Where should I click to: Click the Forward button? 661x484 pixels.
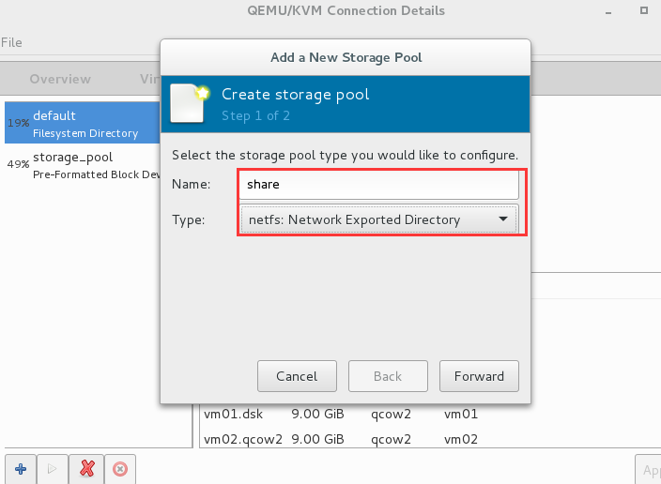click(479, 376)
